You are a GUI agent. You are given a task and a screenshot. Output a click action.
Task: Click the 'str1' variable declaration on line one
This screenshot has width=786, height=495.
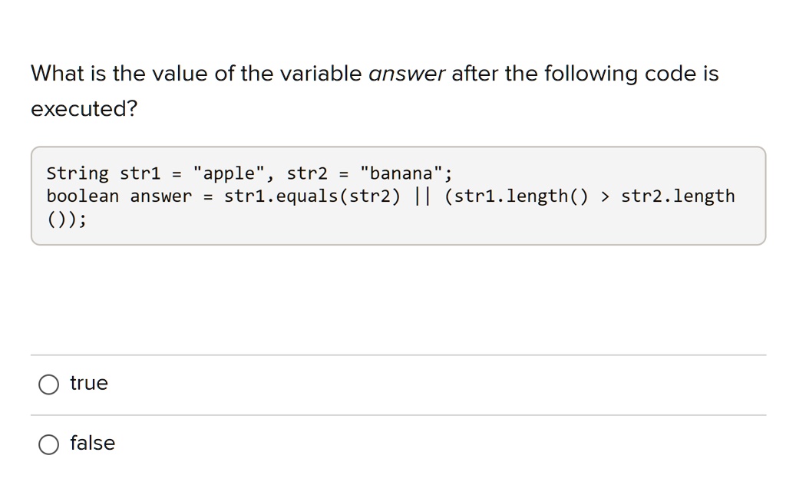(140, 173)
